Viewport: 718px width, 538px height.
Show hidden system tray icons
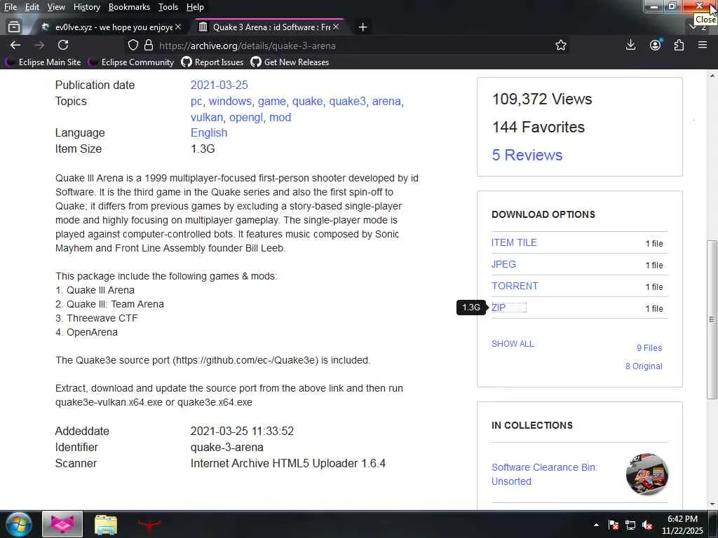pos(596,525)
